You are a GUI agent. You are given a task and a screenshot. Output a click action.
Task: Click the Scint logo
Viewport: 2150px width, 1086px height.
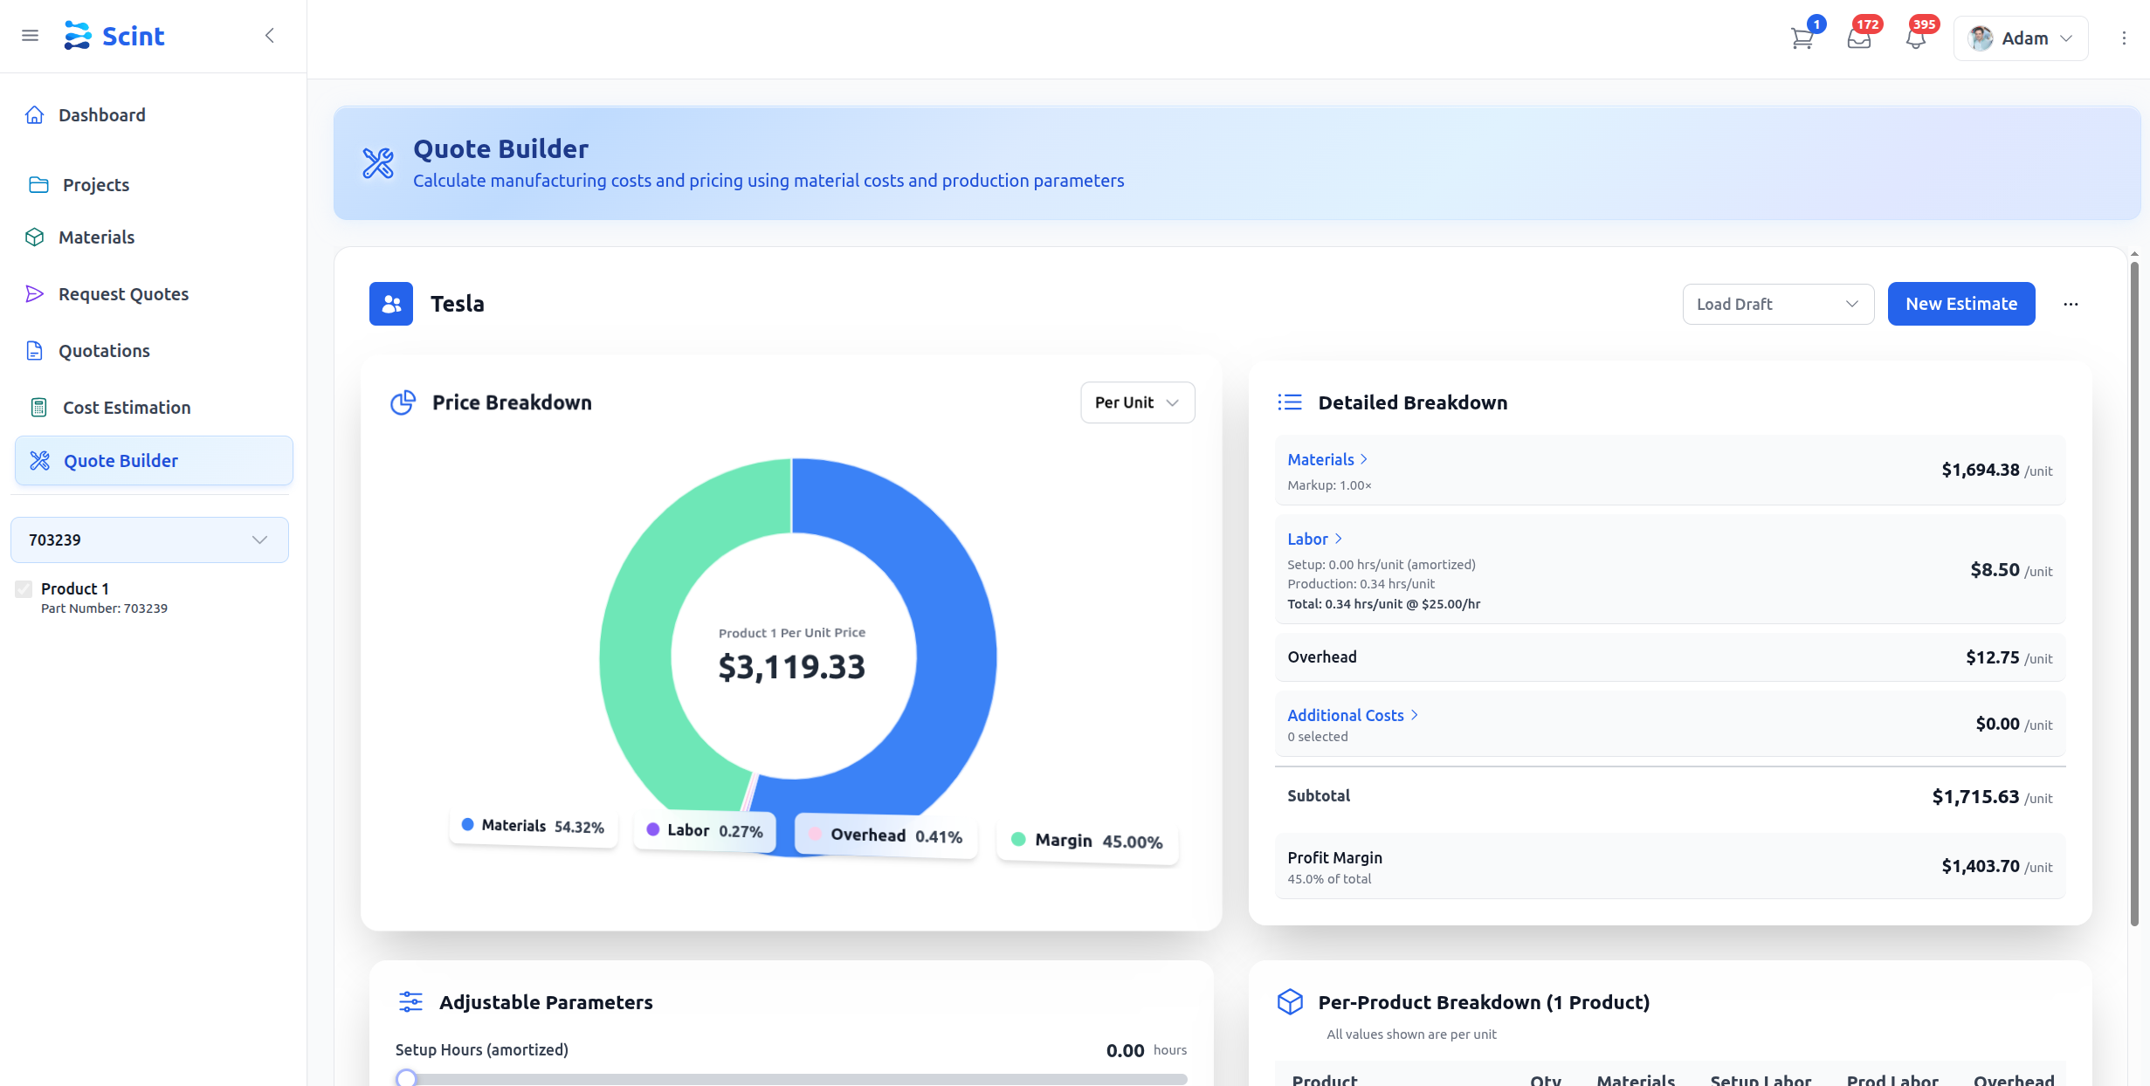point(114,36)
